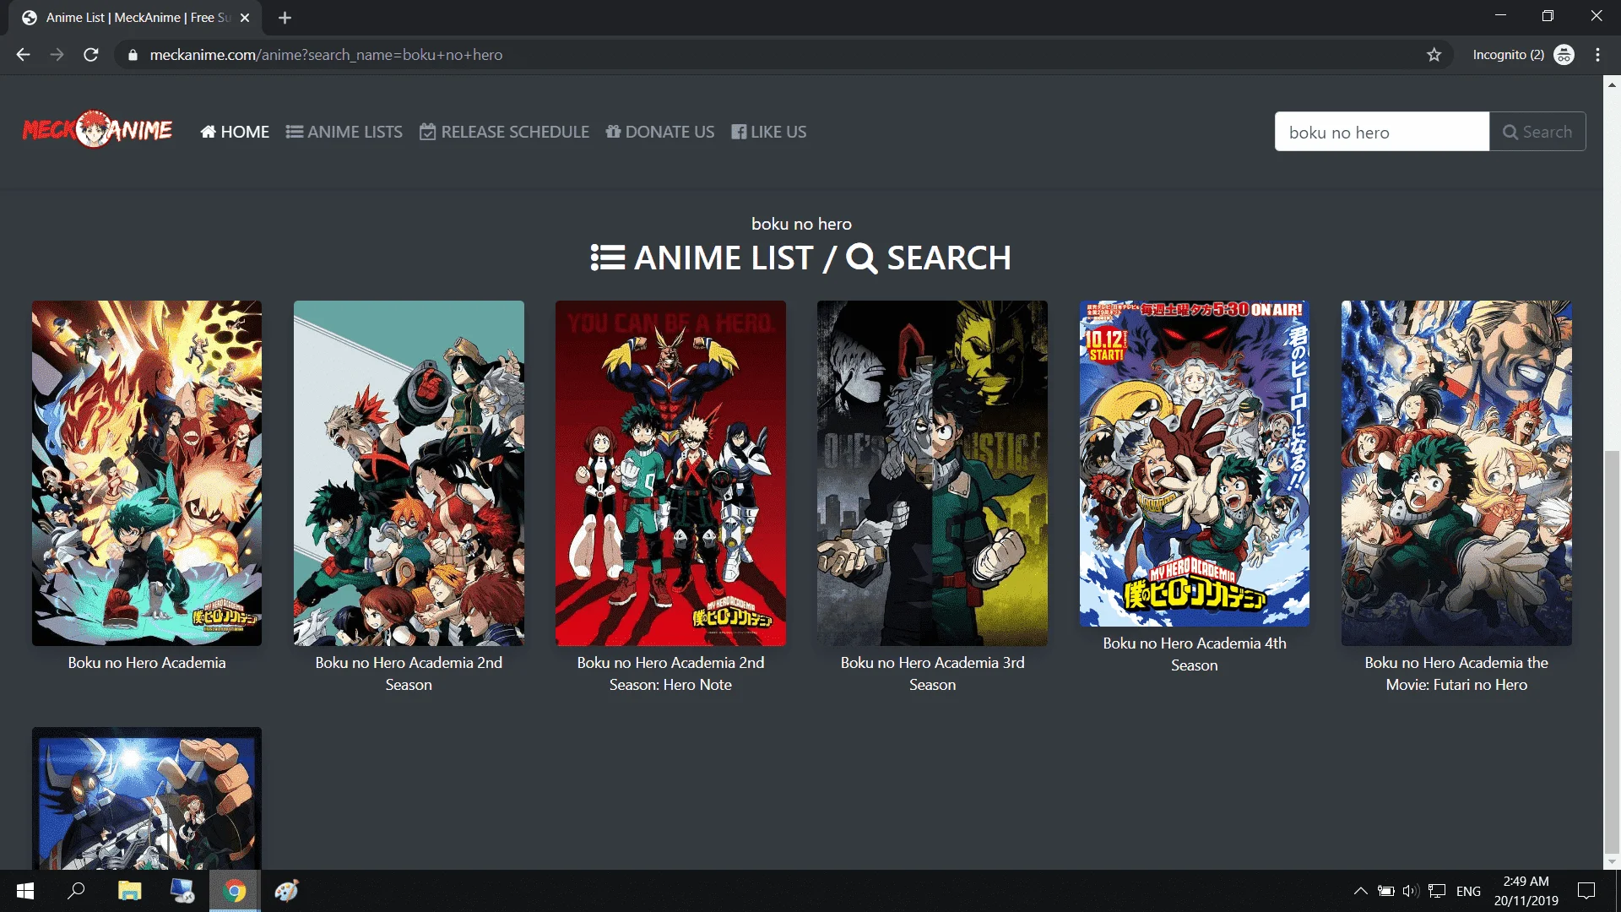The width and height of the screenshot is (1621, 912).
Task: Open a new tab with the plus button
Action: tap(285, 18)
